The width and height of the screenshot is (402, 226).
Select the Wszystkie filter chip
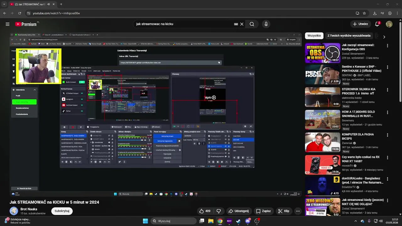point(314,35)
